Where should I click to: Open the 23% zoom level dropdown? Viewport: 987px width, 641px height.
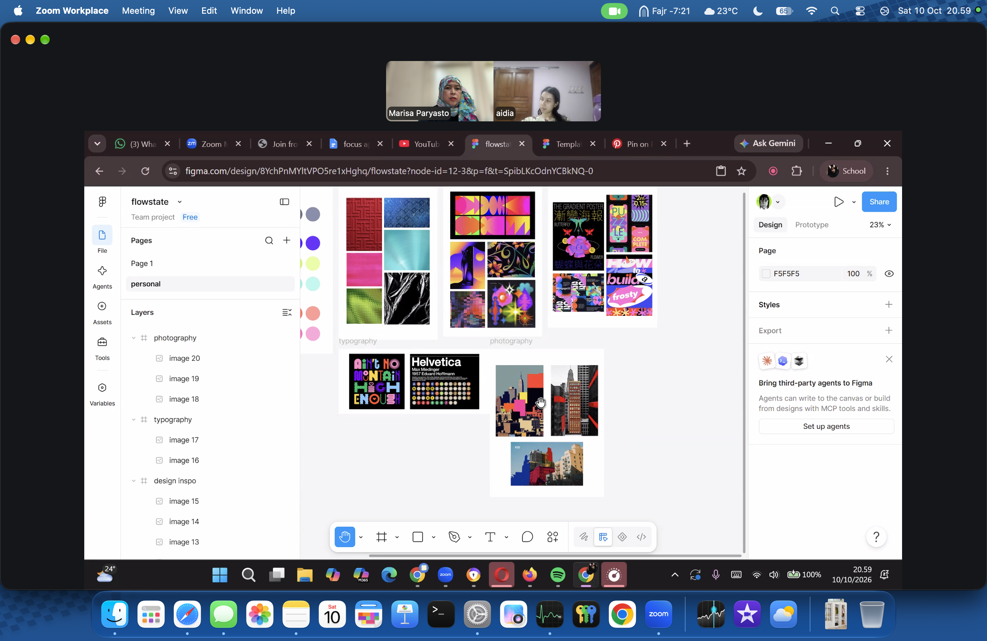point(881,224)
